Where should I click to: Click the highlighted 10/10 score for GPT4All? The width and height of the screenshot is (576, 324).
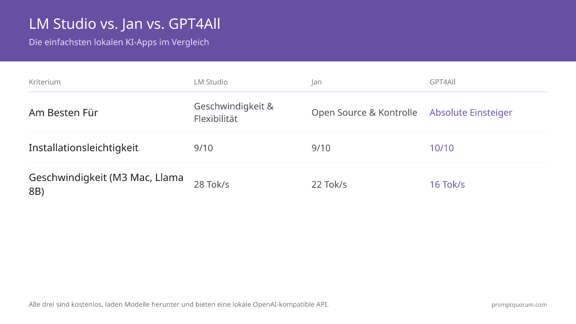click(x=442, y=148)
